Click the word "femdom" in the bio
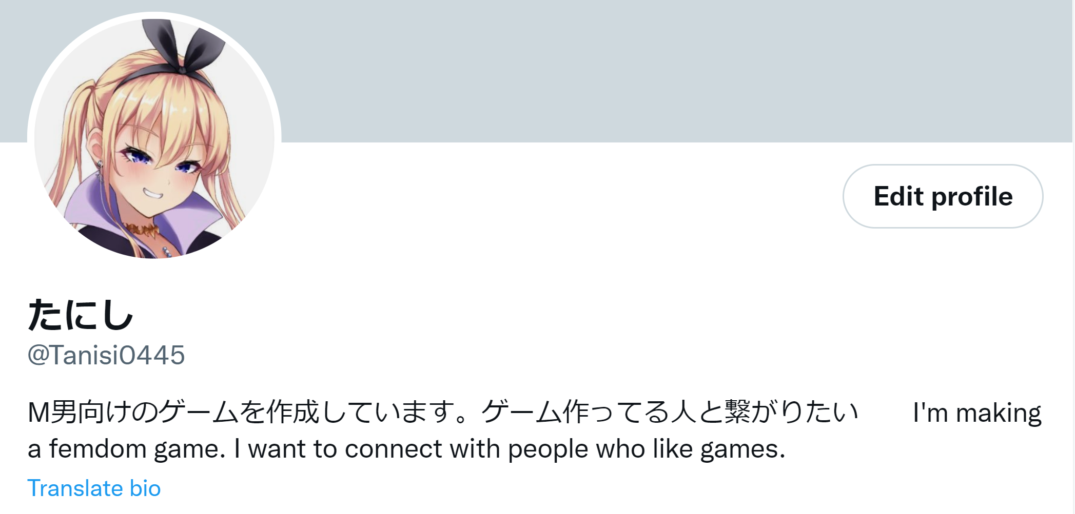The width and height of the screenshot is (1075, 514). tap(97, 449)
